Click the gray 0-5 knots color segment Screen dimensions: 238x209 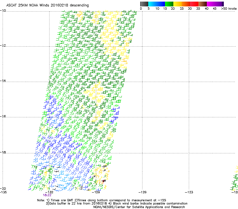click(144, 4)
